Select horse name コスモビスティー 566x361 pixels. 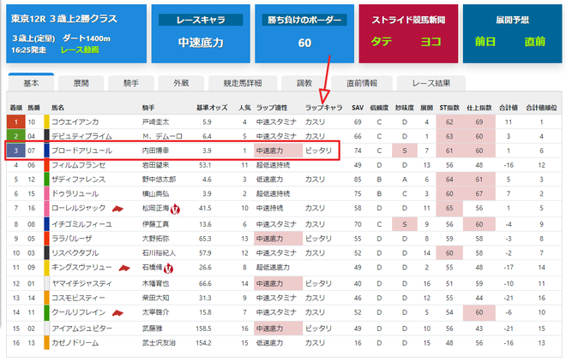[78, 298]
